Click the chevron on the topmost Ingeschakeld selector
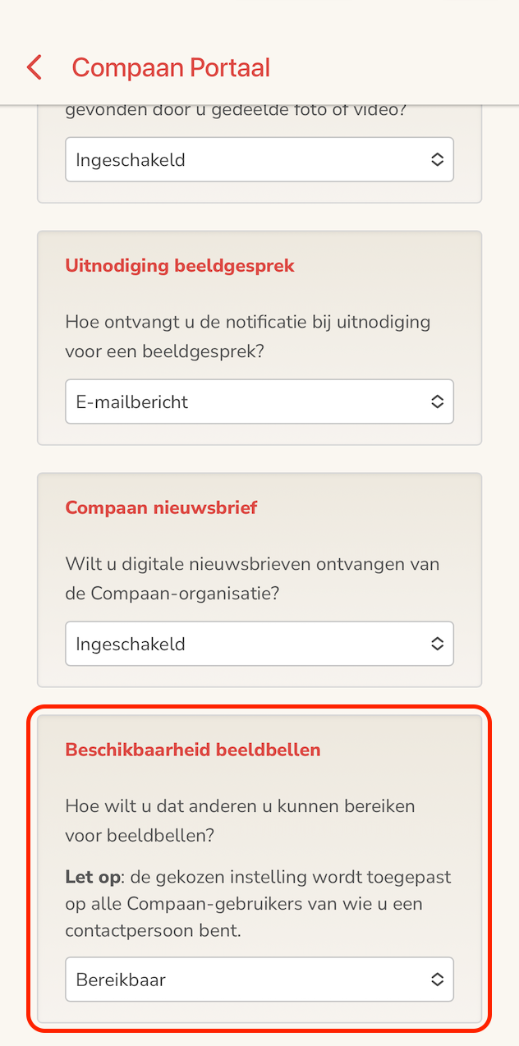This screenshot has width=519, height=1046. click(439, 159)
